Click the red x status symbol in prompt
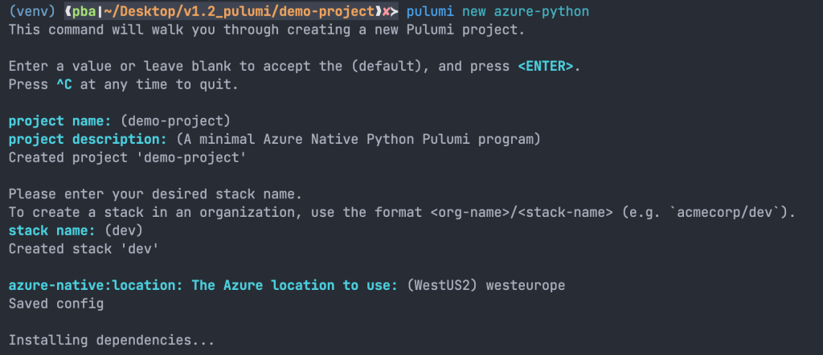This screenshot has width=823, height=355. click(387, 13)
